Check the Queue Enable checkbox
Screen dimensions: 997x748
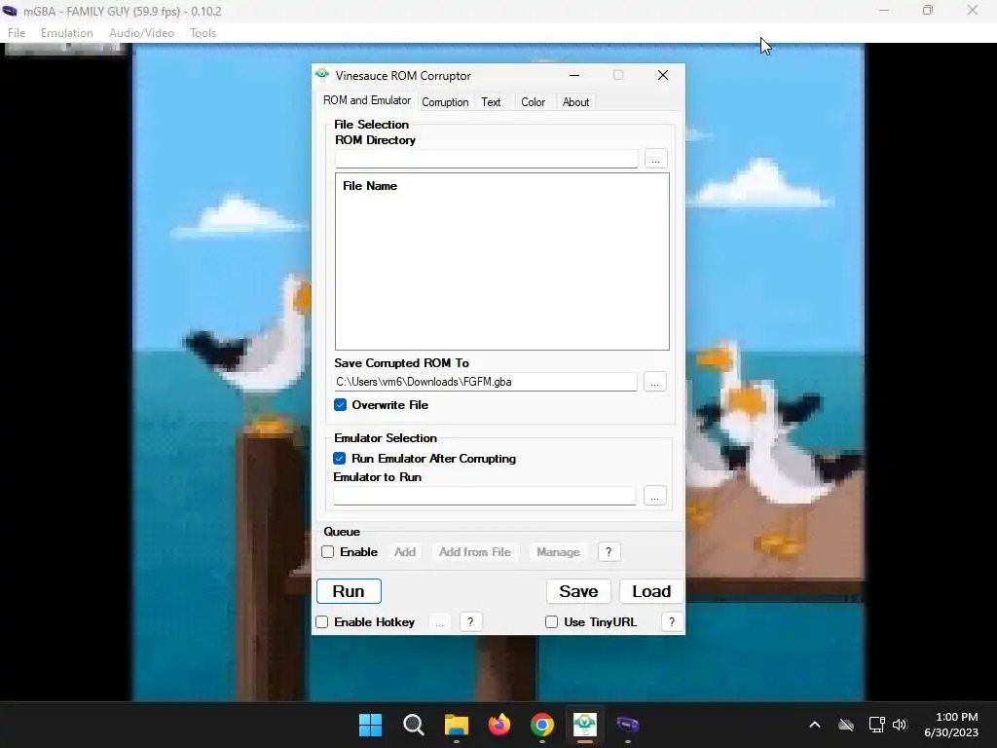327,552
